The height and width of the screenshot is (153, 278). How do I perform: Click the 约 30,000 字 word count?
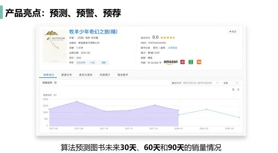(154, 63)
